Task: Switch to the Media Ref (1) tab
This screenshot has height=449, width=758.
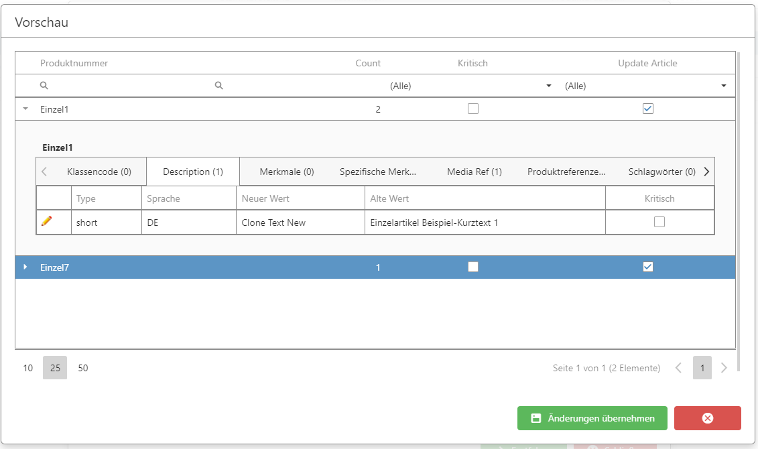Action: point(475,172)
